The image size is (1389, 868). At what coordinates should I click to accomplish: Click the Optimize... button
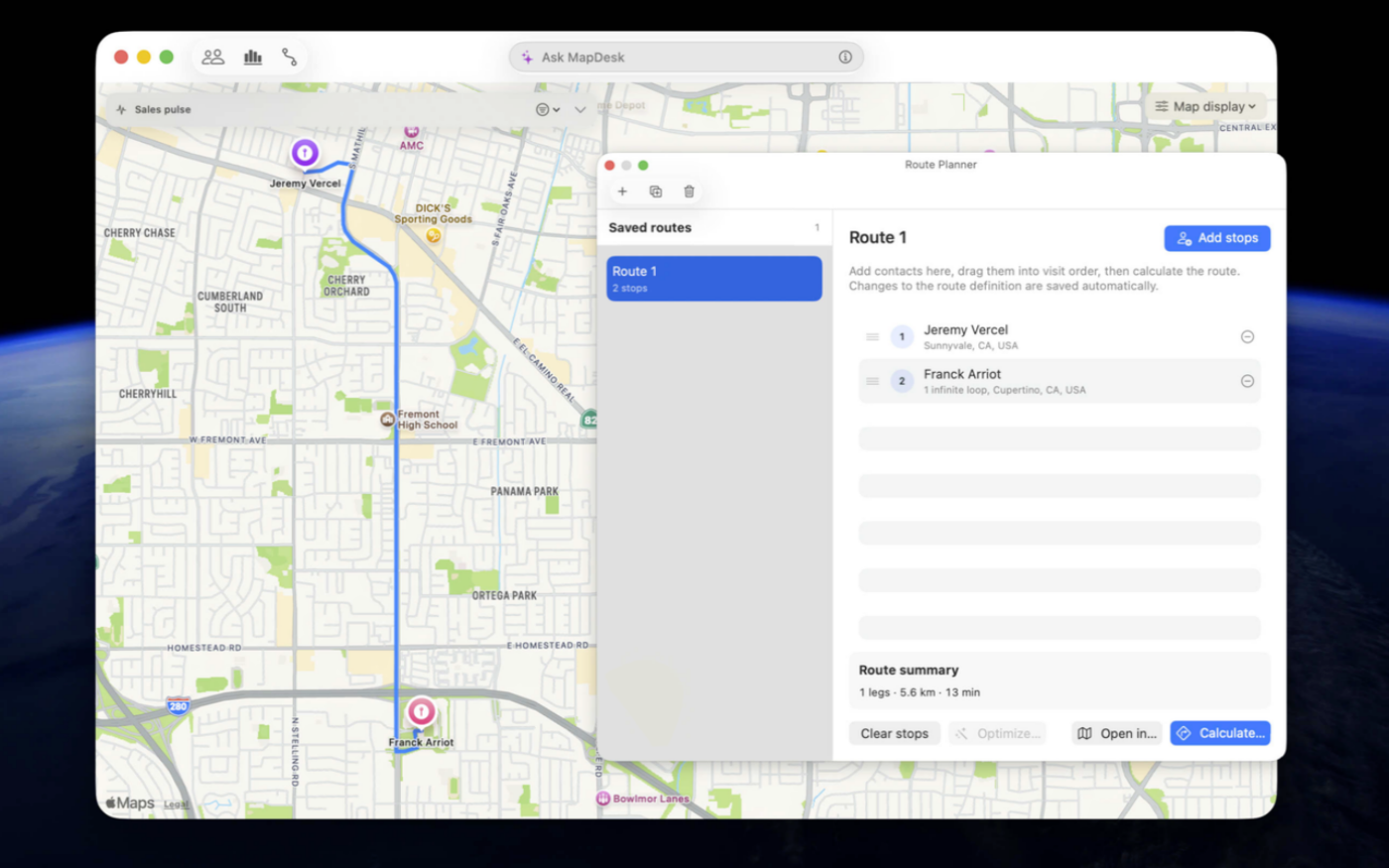[998, 733]
